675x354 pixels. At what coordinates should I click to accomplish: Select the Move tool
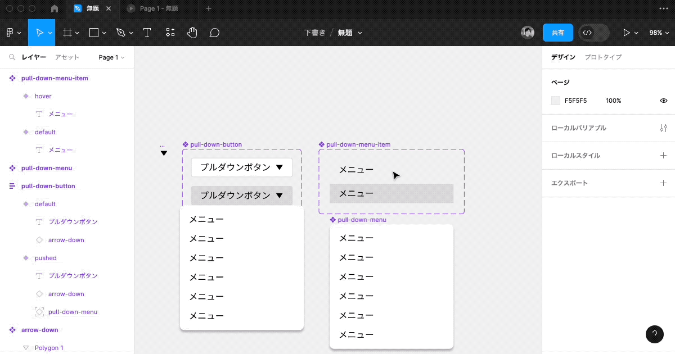click(41, 32)
